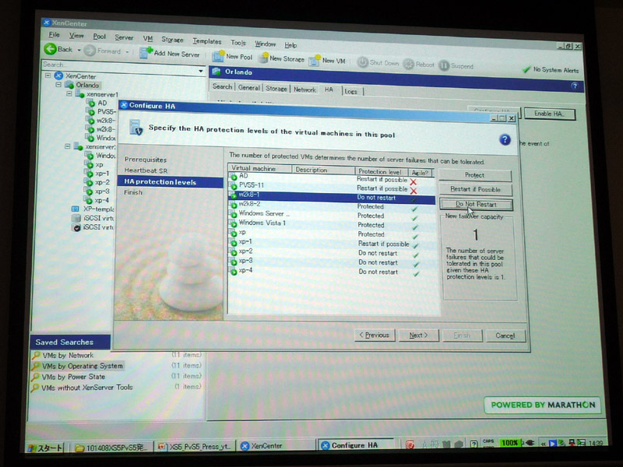
Task: Go to Heartbeat SR wizard step
Action: (146, 170)
